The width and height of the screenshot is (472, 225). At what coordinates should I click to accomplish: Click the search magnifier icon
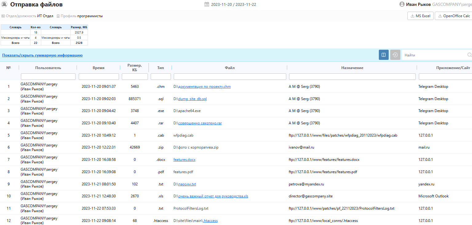click(x=469, y=55)
